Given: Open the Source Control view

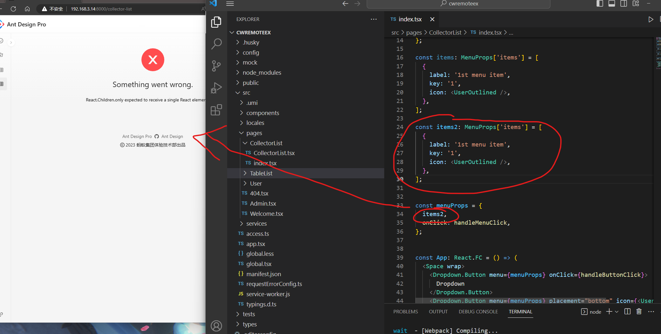Looking at the screenshot, I should click(x=216, y=66).
